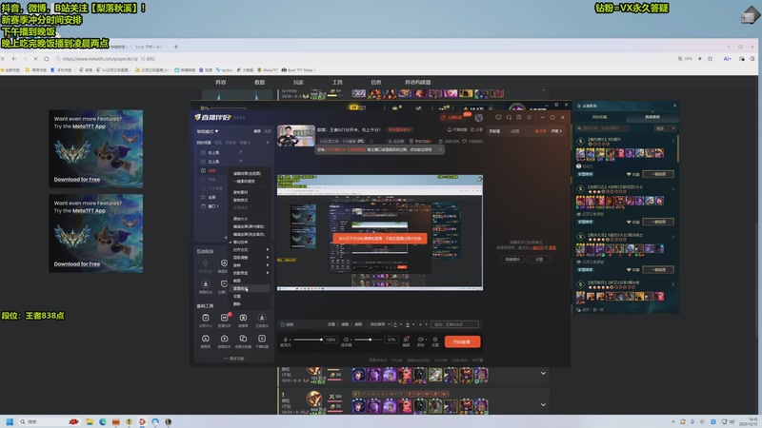The height and width of the screenshot is (428, 762).
Task: Click 隐藏模块 button in right panel
Action: point(512,259)
